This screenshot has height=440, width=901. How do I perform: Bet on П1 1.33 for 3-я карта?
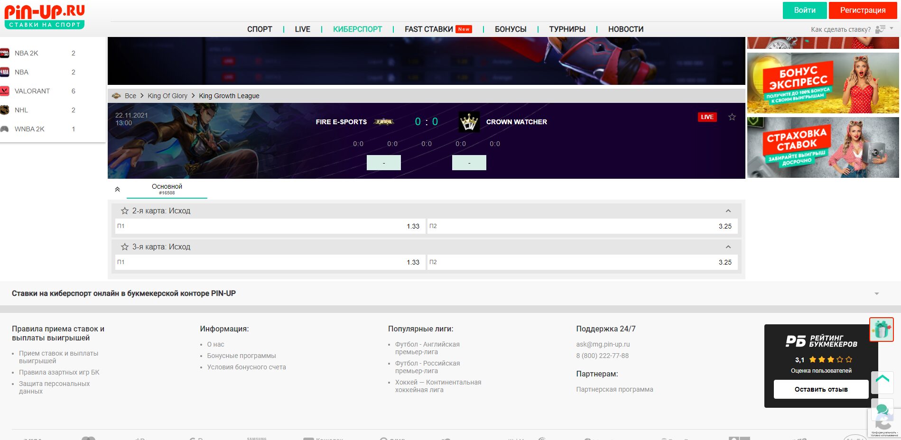click(270, 262)
